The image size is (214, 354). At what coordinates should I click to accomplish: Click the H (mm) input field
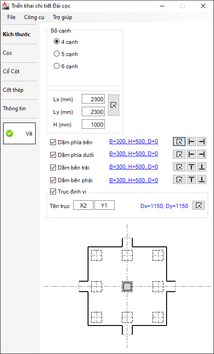(93, 124)
